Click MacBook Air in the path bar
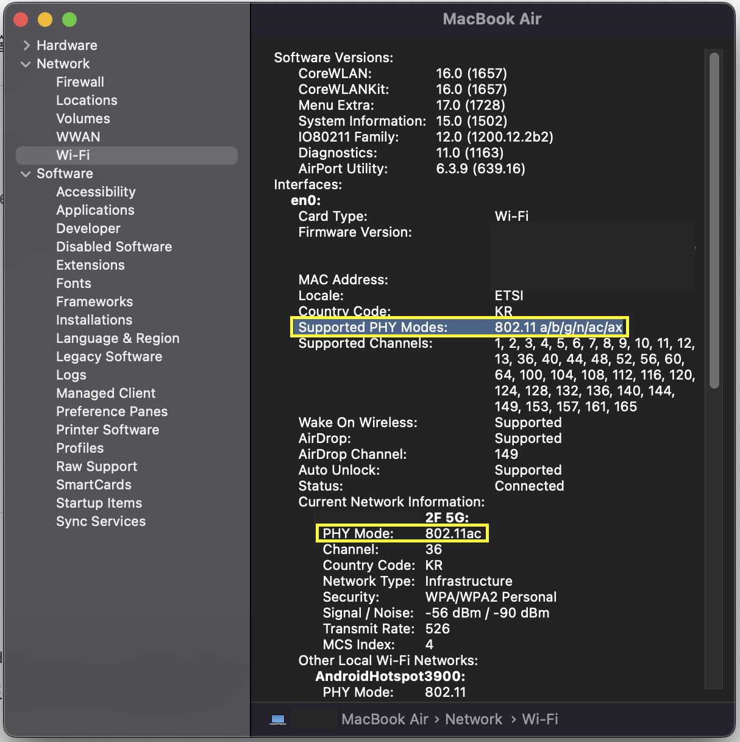The width and height of the screenshot is (740, 742). pos(385,719)
